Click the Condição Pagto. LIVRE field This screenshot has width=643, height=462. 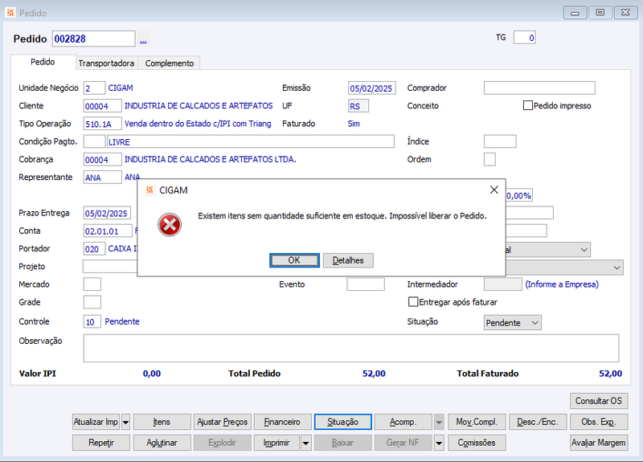pyautogui.click(x=251, y=142)
